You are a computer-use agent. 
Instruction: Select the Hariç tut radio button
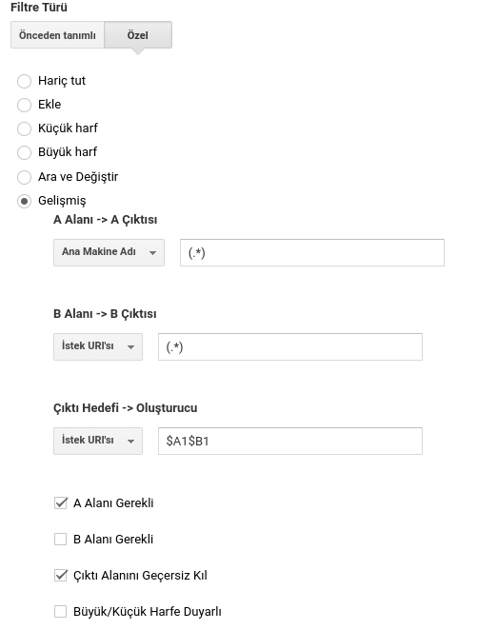coord(24,81)
